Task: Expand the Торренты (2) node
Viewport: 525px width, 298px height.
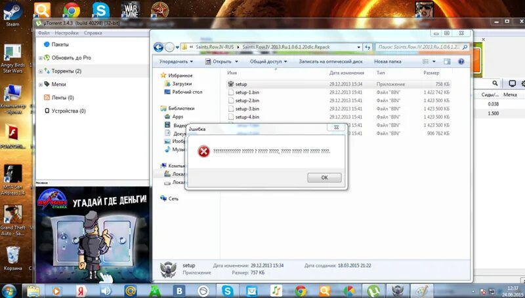Action: 41,71
